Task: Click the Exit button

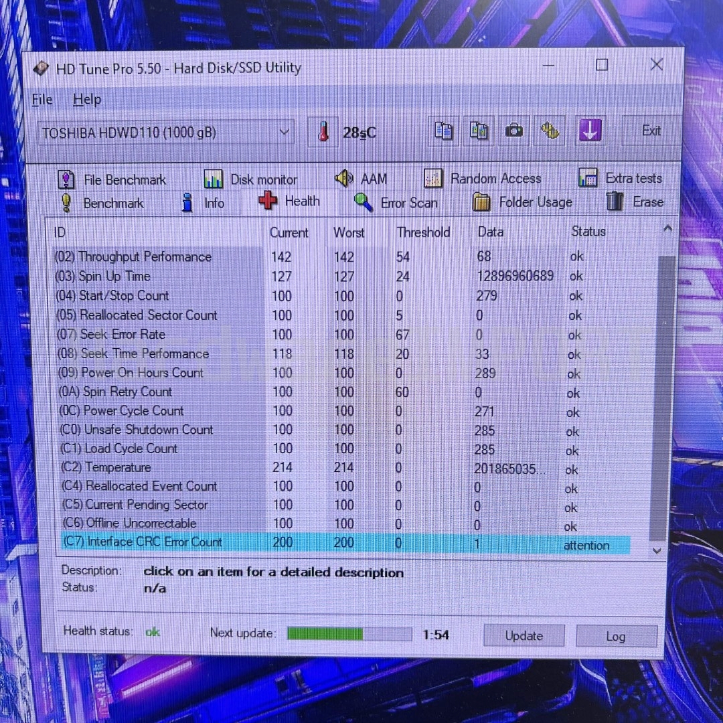Action: [x=651, y=131]
